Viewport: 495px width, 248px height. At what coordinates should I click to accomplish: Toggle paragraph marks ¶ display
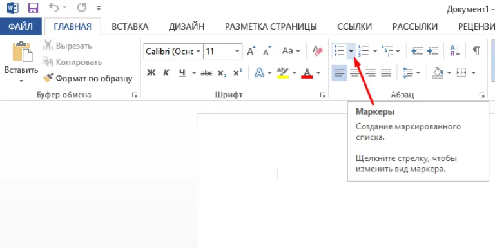click(476, 51)
